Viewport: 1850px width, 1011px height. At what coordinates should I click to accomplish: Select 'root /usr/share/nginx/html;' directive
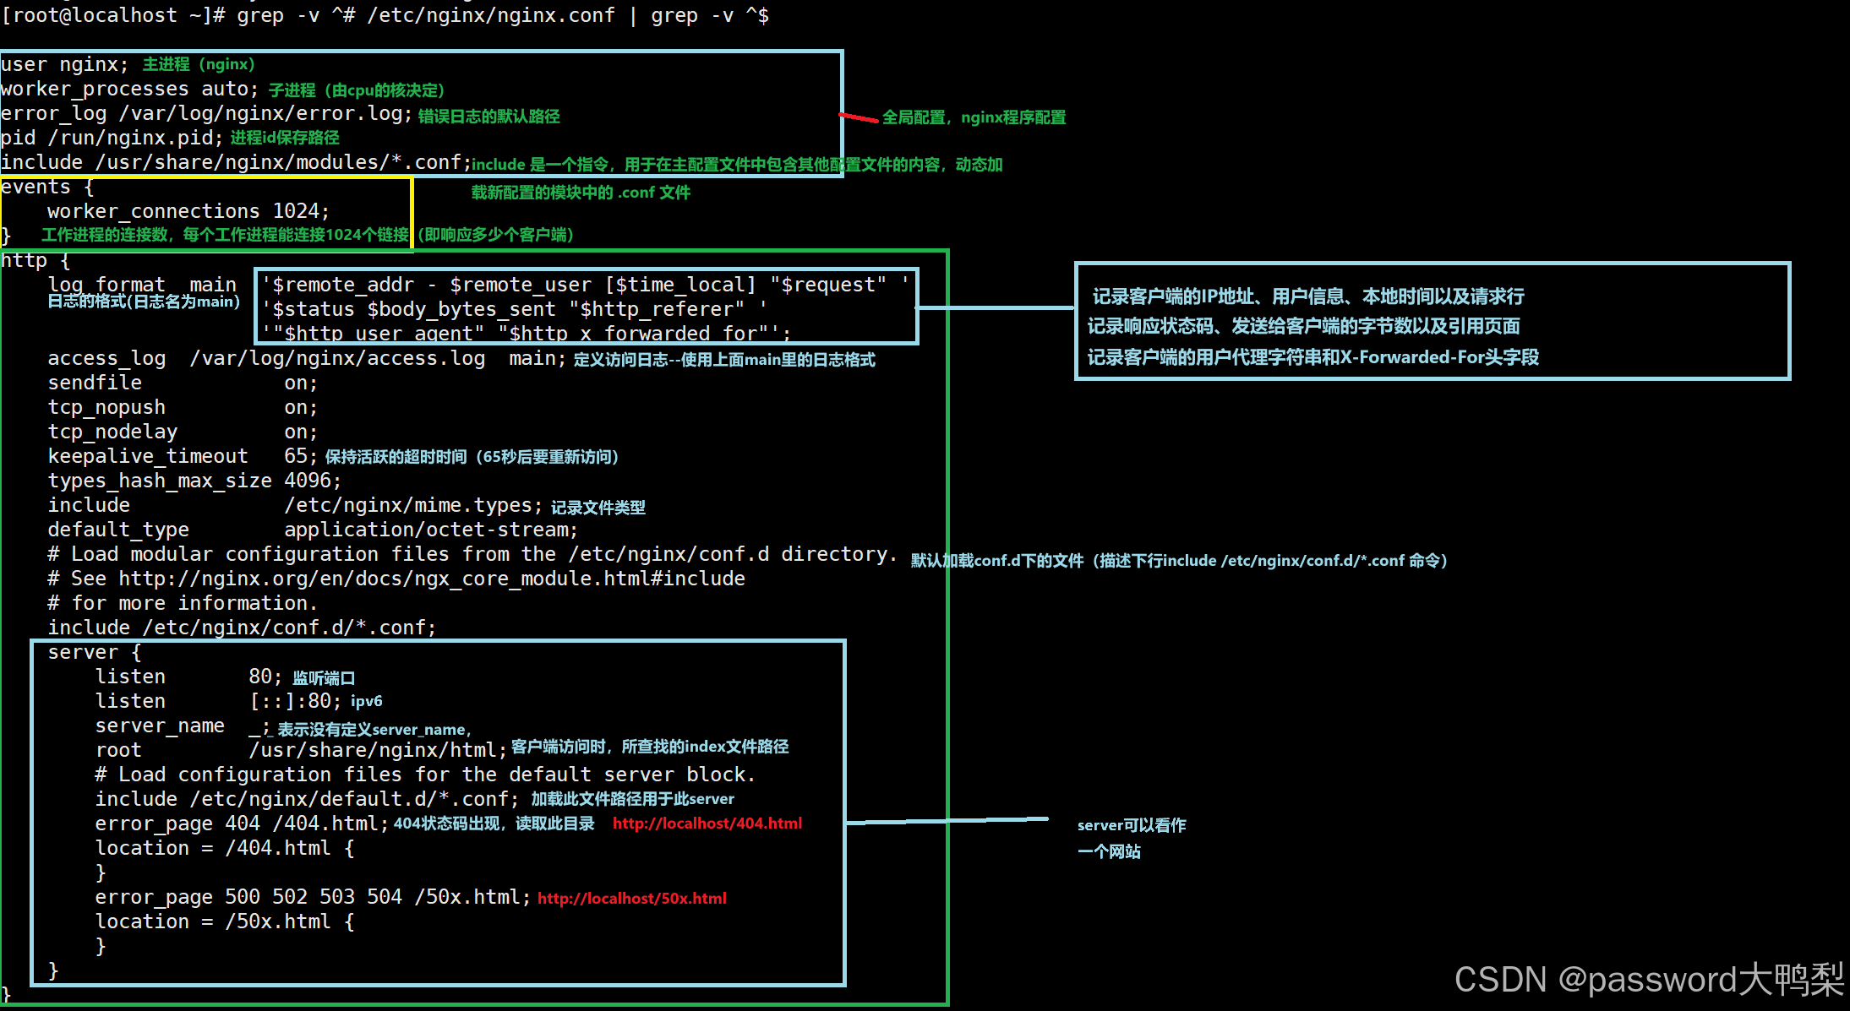(301, 750)
